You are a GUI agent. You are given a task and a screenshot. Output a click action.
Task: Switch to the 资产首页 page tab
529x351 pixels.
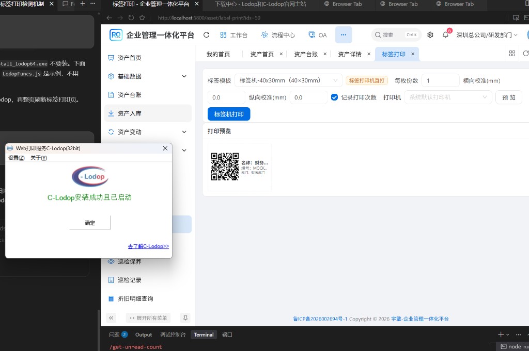262,54
